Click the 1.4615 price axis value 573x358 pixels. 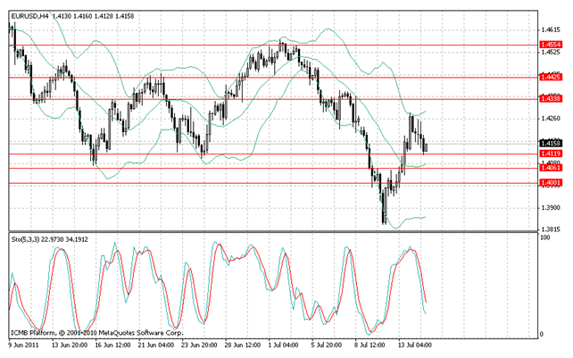[550, 29]
